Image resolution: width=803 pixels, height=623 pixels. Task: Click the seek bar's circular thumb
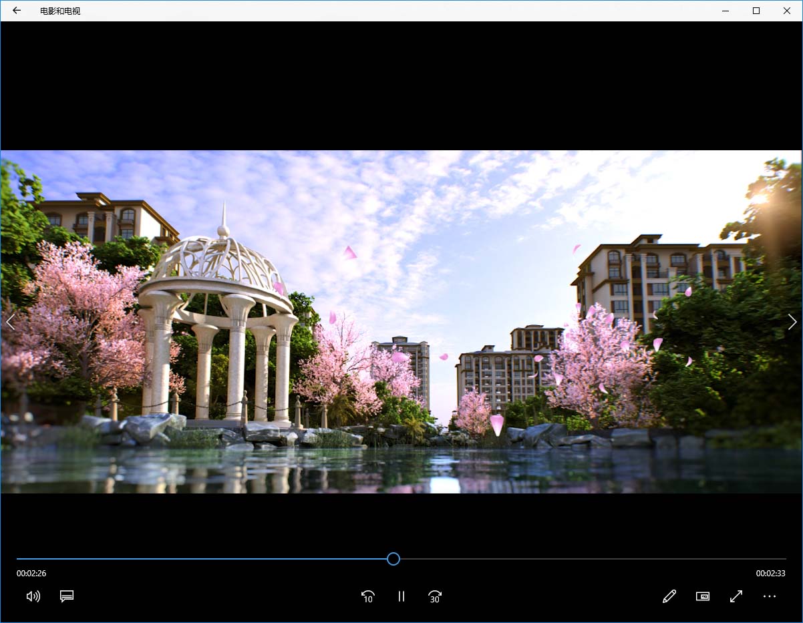[x=393, y=559]
